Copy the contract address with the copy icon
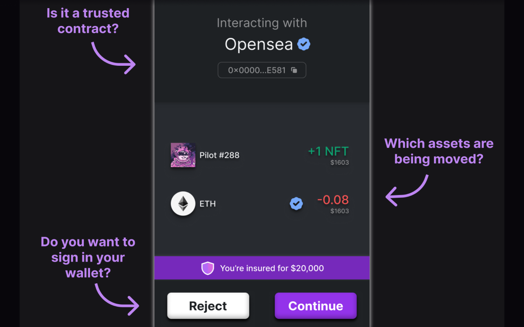Screen dimensions: 524x327 click(294, 70)
